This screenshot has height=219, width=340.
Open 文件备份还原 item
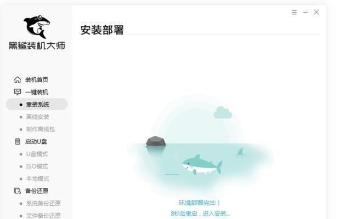click(43, 216)
